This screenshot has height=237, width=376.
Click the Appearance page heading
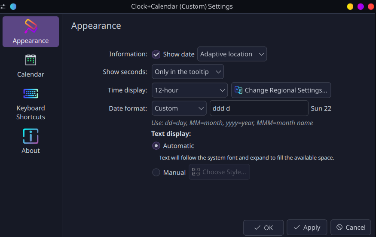(96, 26)
